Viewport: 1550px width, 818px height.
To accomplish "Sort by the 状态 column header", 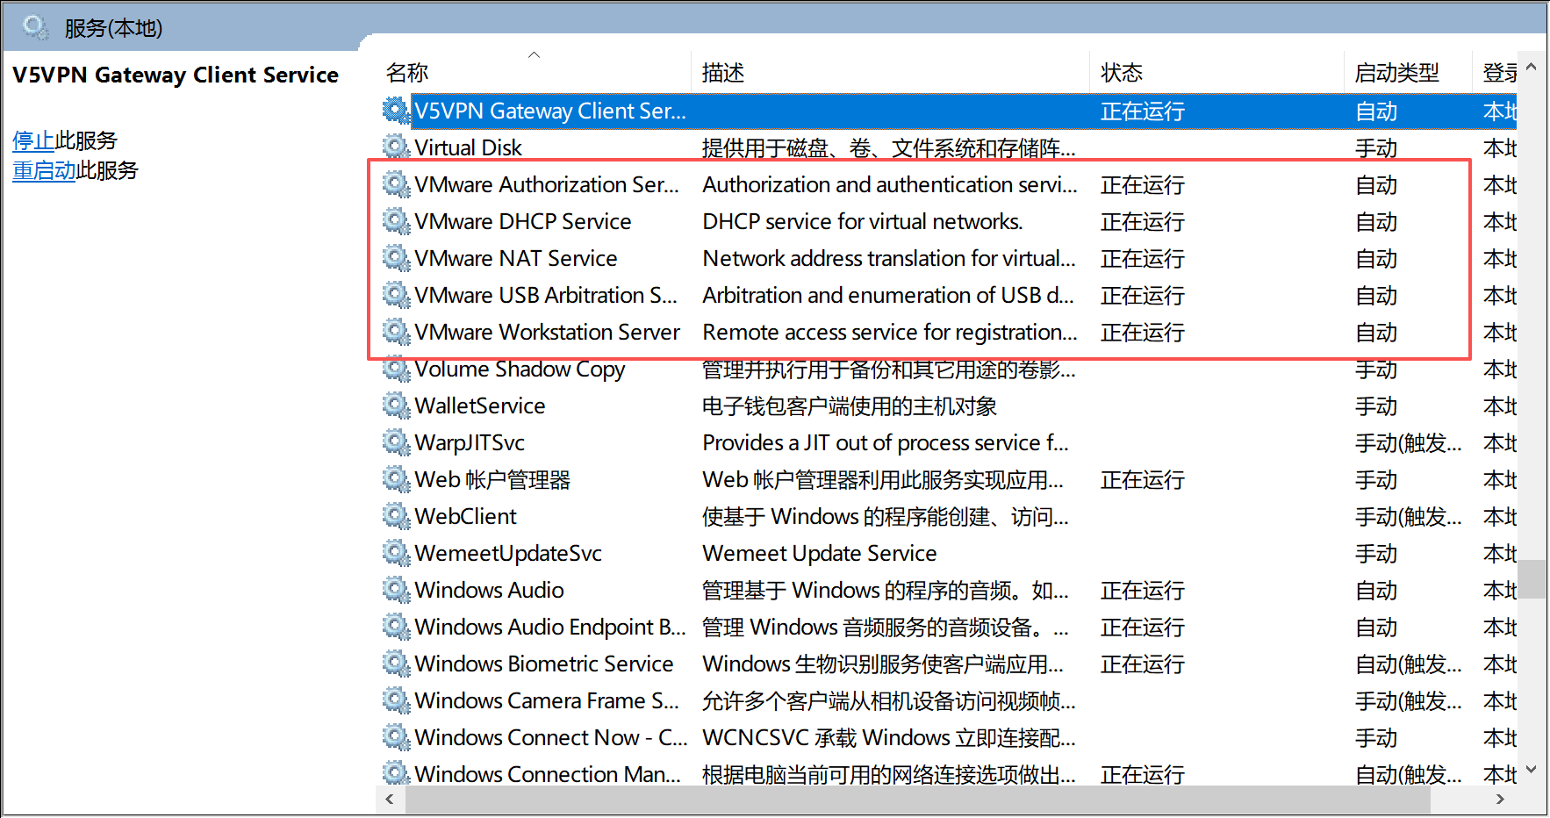I will [1122, 73].
